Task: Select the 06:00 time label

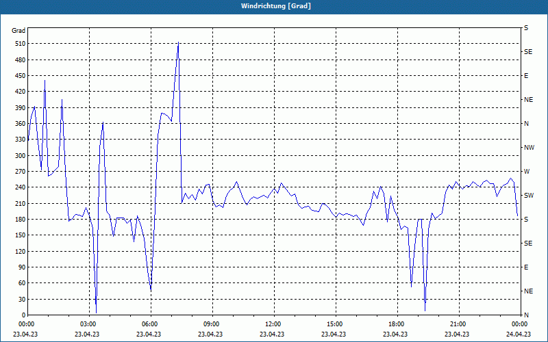Action: [x=149, y=324]
